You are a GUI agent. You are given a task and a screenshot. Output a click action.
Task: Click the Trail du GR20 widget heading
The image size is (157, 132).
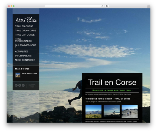(x=22, y=69)
